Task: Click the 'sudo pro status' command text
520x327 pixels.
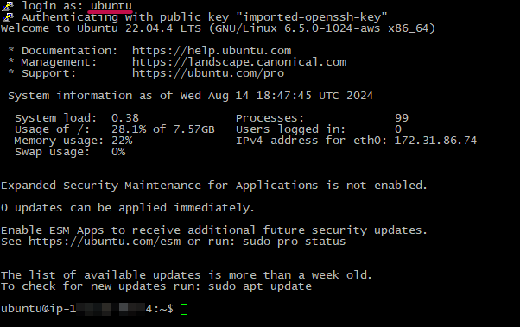Action: coord(294,242)
